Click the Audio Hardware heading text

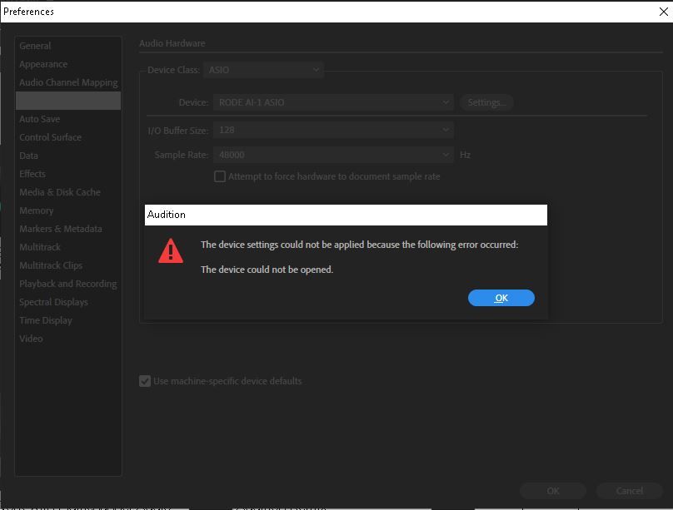pos(172,43)
